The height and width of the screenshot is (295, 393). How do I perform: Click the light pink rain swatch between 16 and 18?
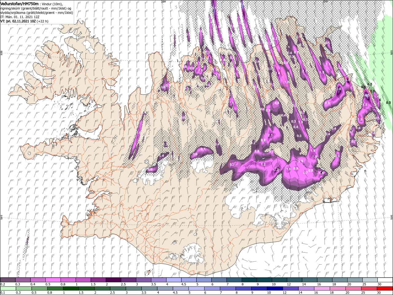click(x=322, y=289)
